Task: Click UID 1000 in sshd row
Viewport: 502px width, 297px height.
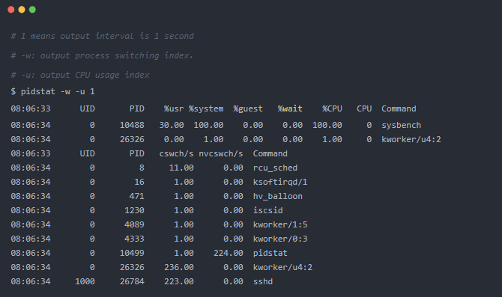Action: [85, 281]
